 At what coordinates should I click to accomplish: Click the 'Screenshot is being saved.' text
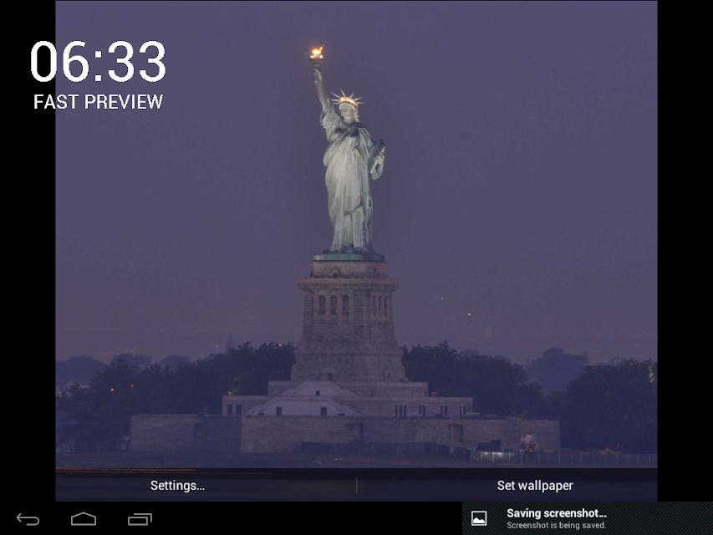click(556, 525)
